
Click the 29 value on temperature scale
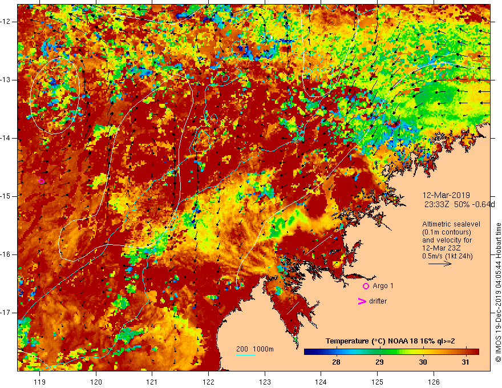379,362
